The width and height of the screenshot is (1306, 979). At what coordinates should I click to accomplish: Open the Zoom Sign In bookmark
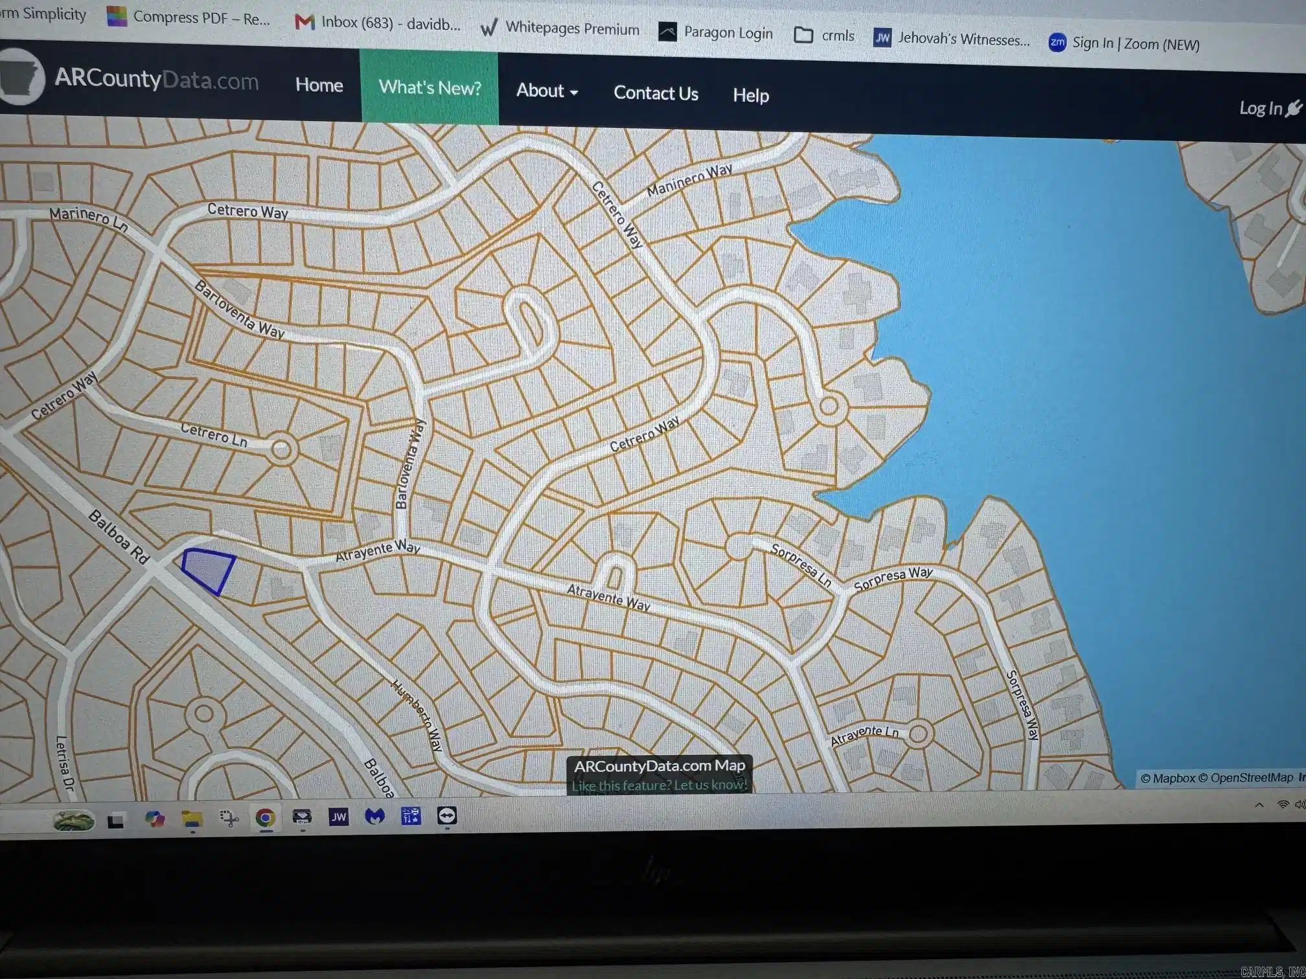point(1124,43)
